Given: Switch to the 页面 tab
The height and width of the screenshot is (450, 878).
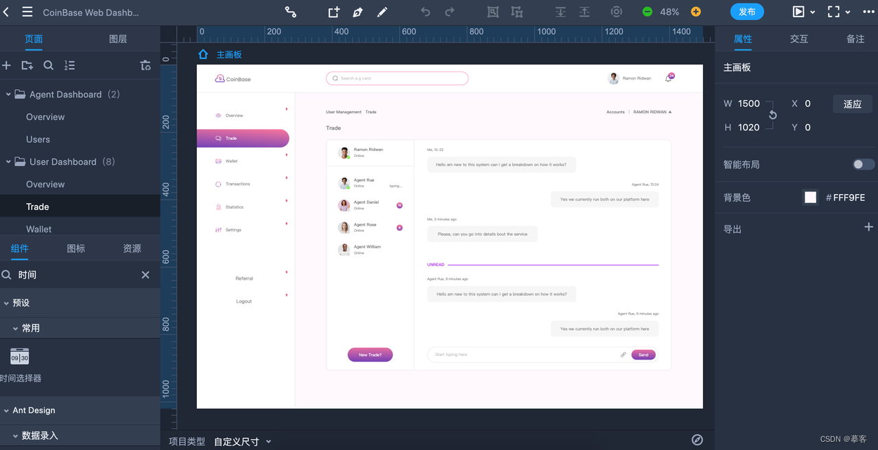Looking at the screenshot, I should 34,39.
